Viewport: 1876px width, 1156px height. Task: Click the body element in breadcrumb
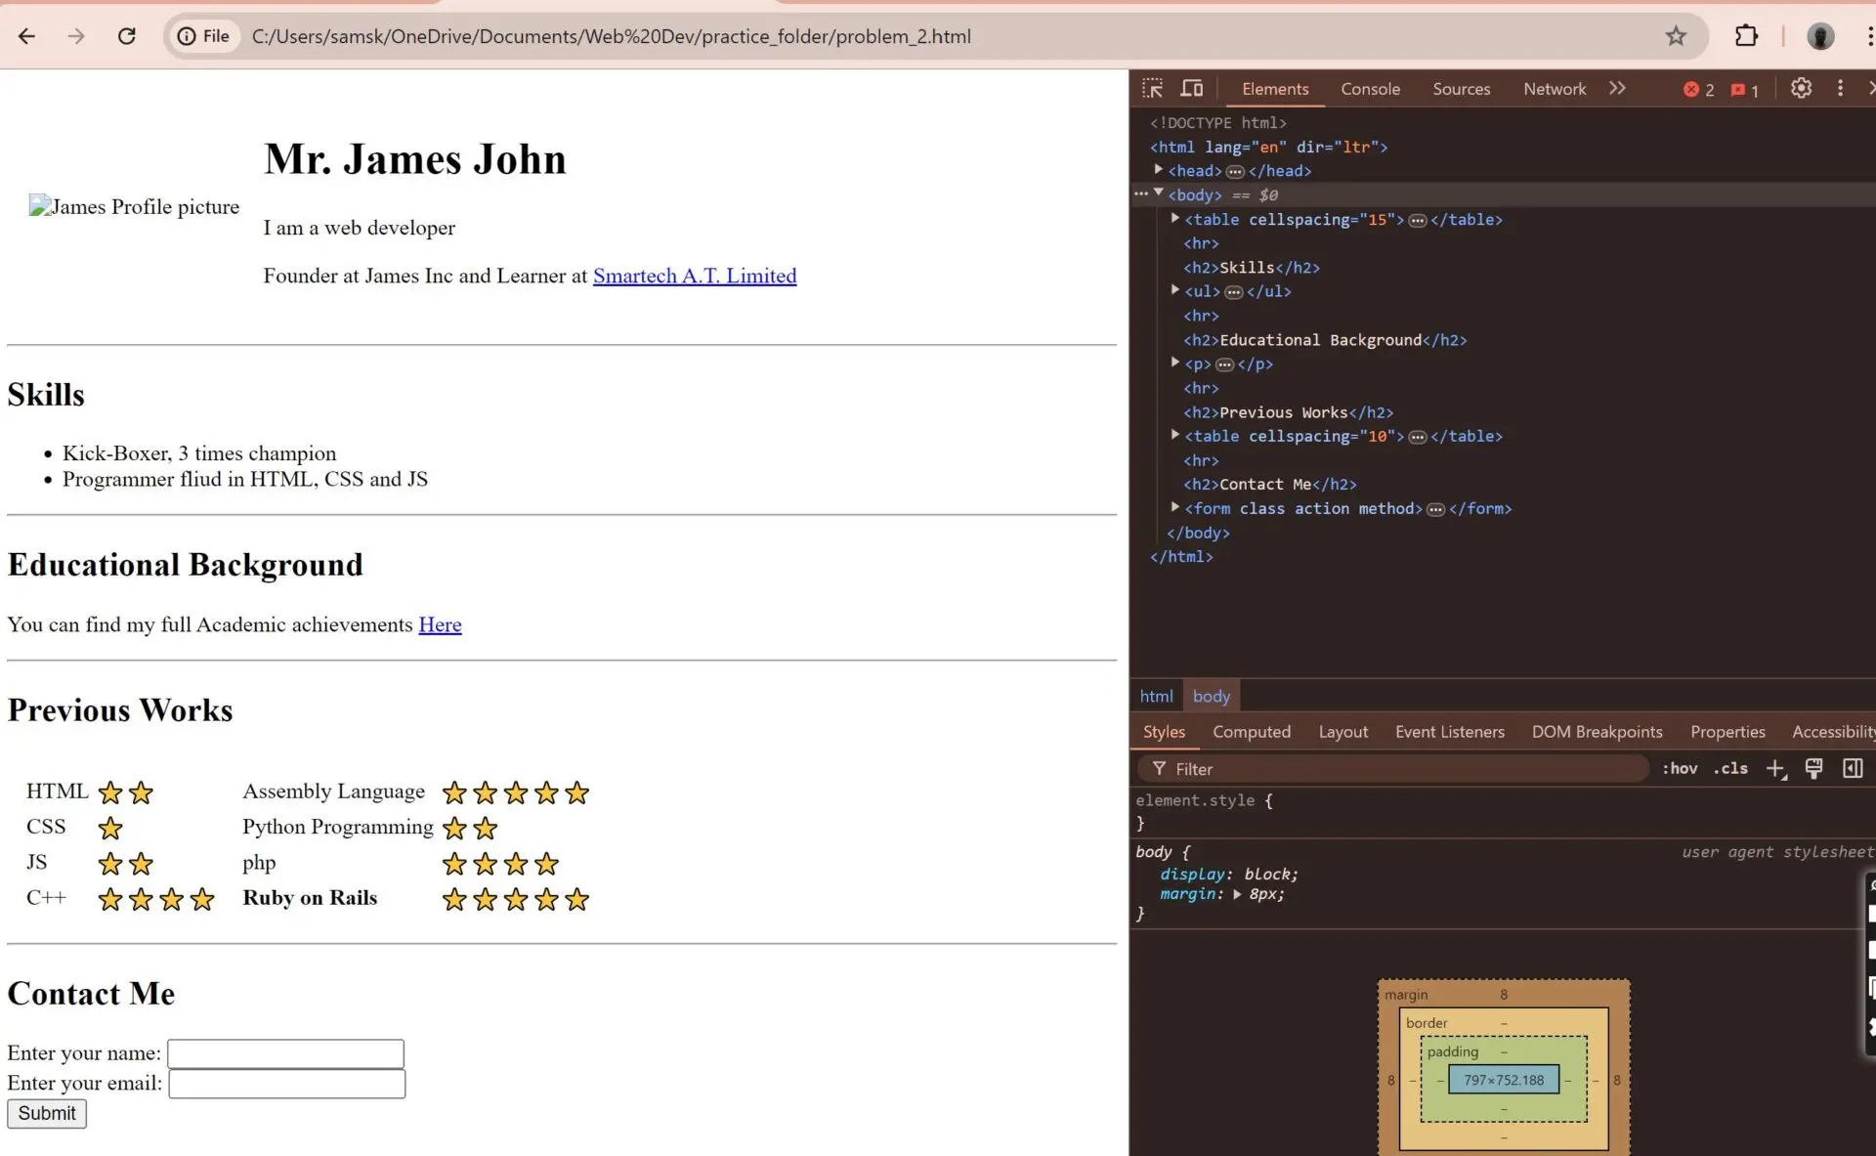tap(1212, 695)
